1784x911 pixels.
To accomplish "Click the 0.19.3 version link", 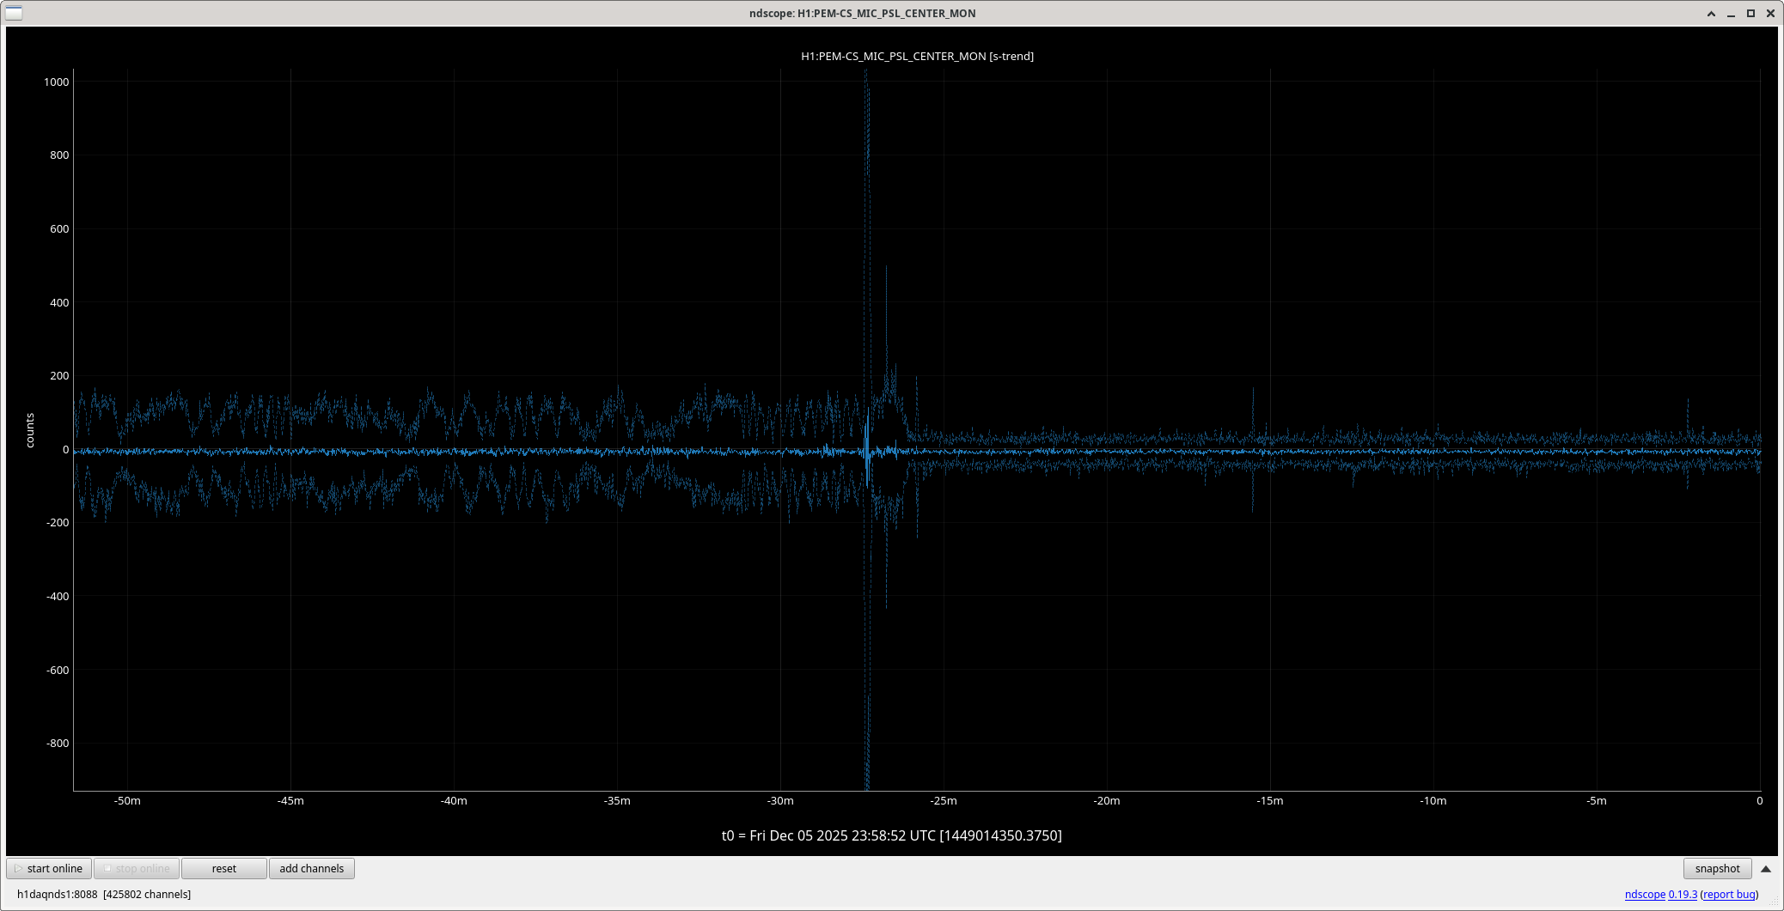I will [x=1682, y=894].
